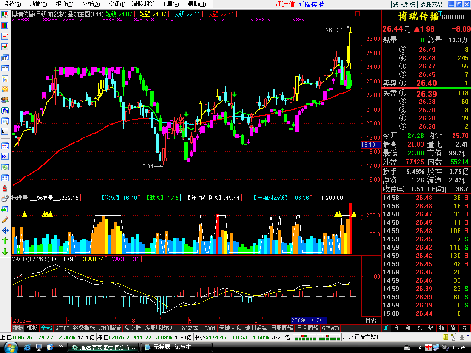The width and height of the screenshot is (471, 353).
Task: Click the red dollar sign icon
Action: click(5, 188)
